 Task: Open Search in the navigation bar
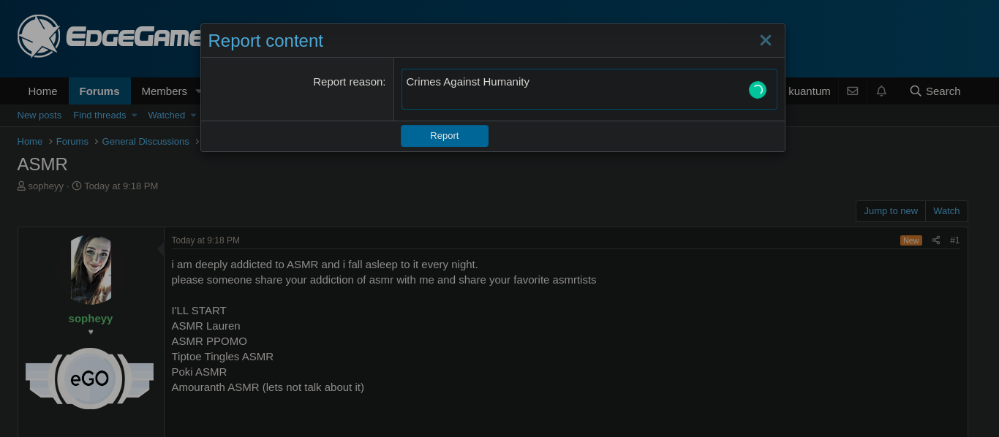pos(935,91)
